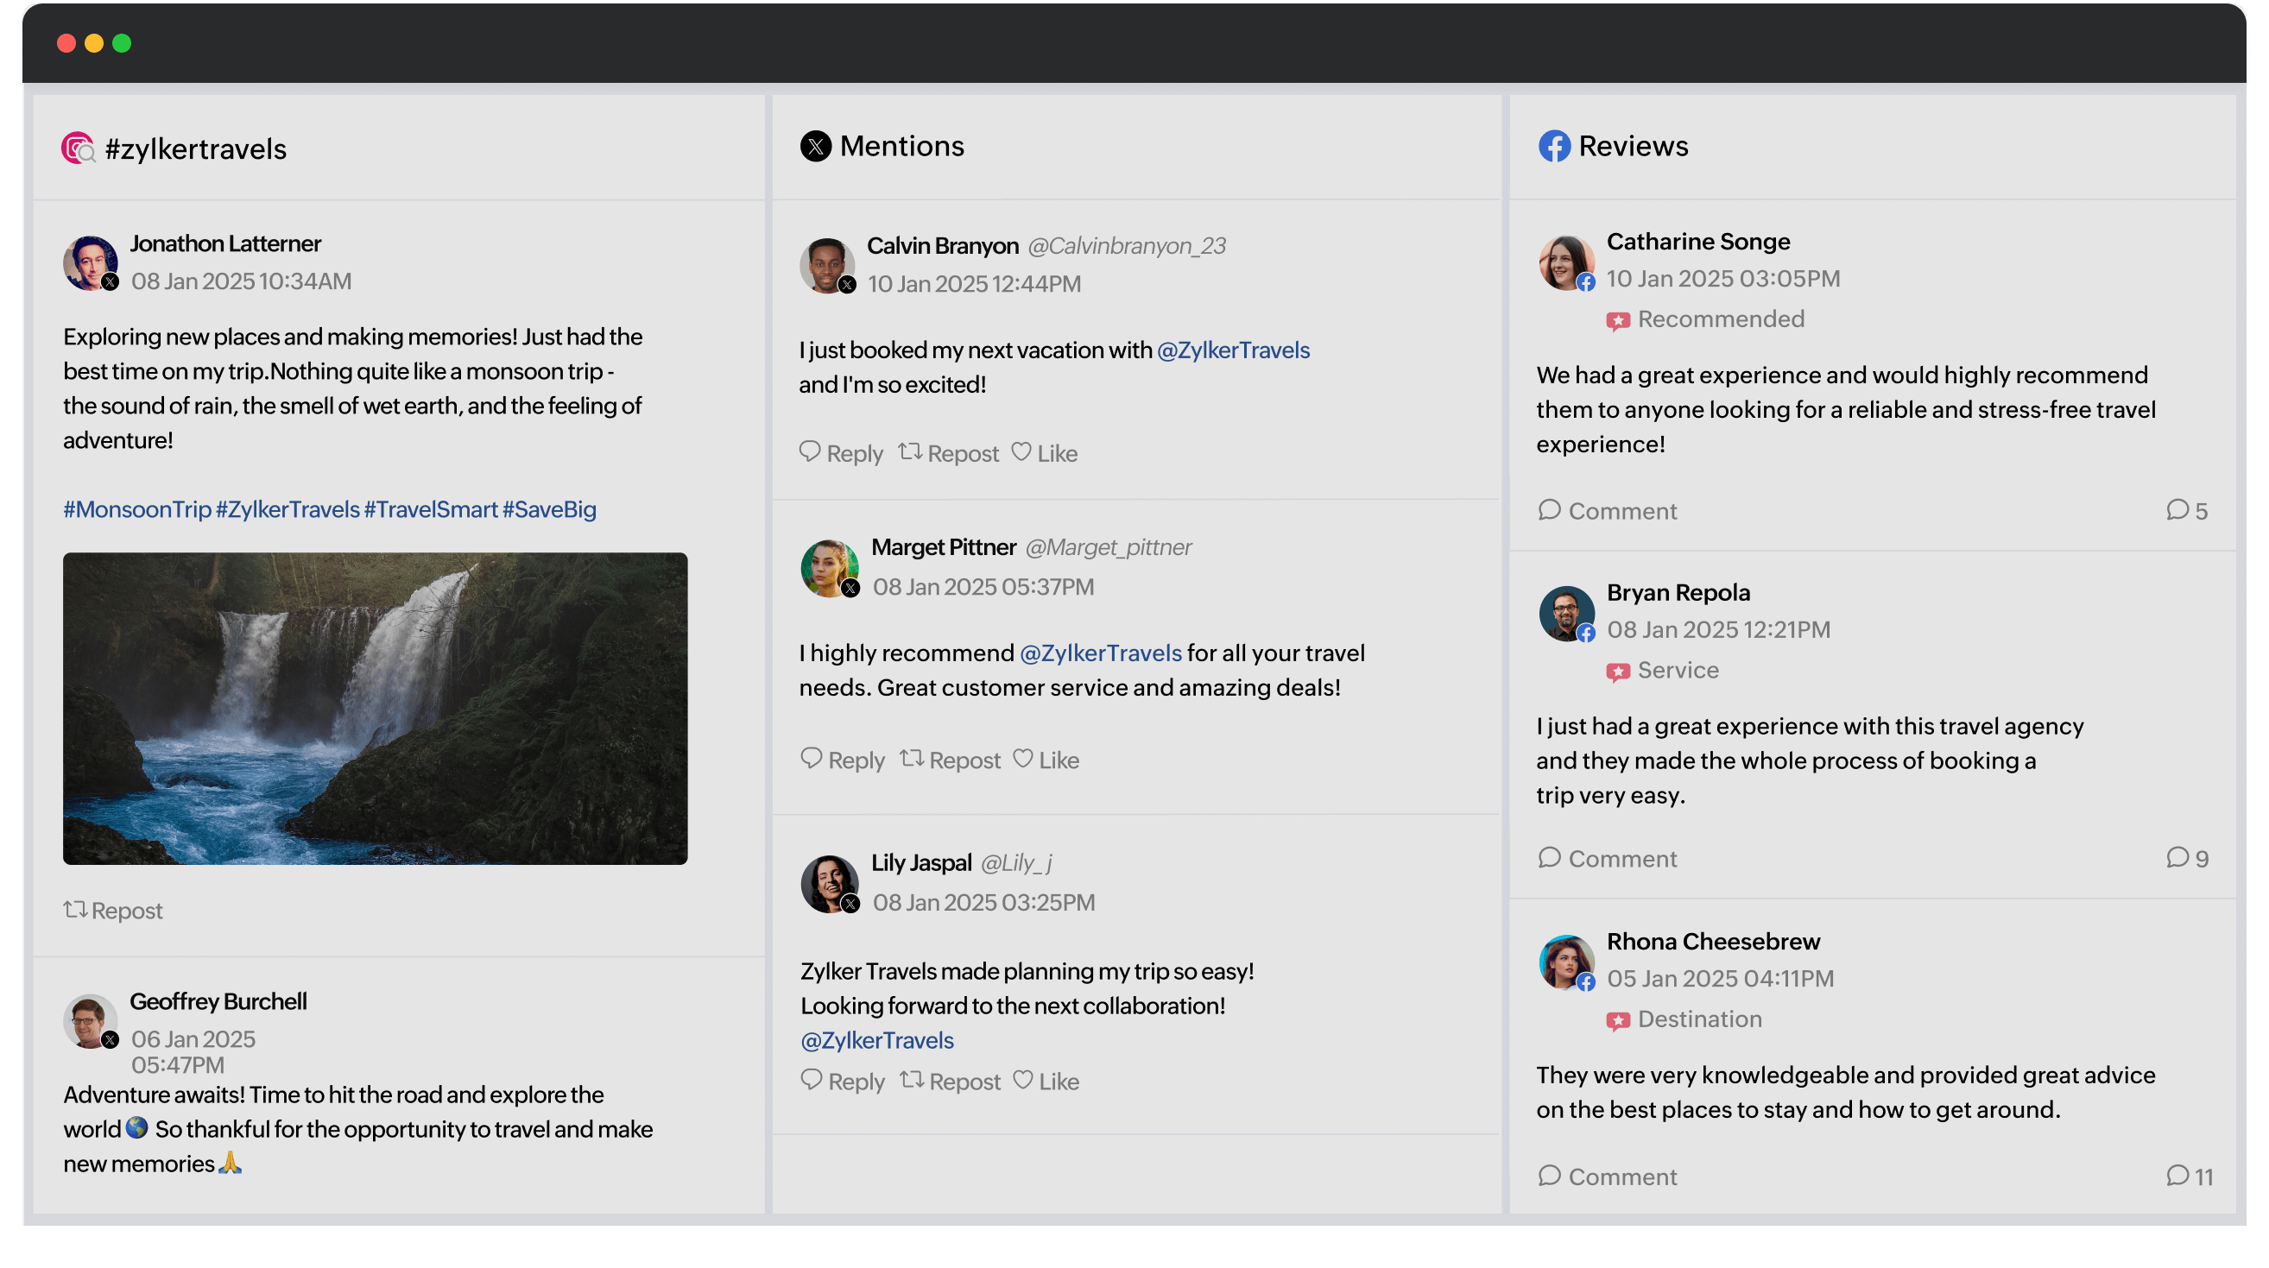The width and height of the screenshot is (2269, 1268).
Task: Click the Facebook icon beside Reviews heading
Action: [x=1555, y=146]
